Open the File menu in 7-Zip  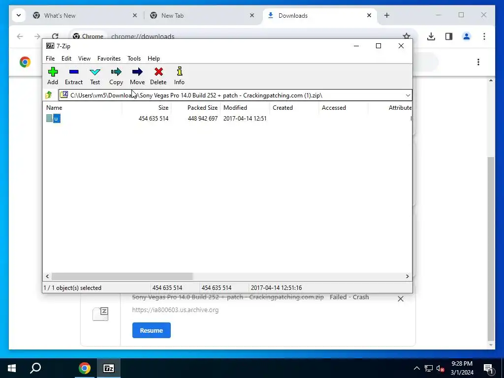click(50, 59)
